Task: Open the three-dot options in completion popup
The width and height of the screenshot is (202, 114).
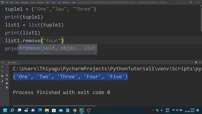Action: click(95, 53)
